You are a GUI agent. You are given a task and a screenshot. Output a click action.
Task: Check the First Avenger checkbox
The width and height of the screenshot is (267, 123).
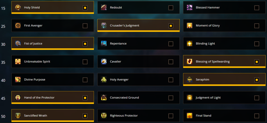click(x=85, y=26)
